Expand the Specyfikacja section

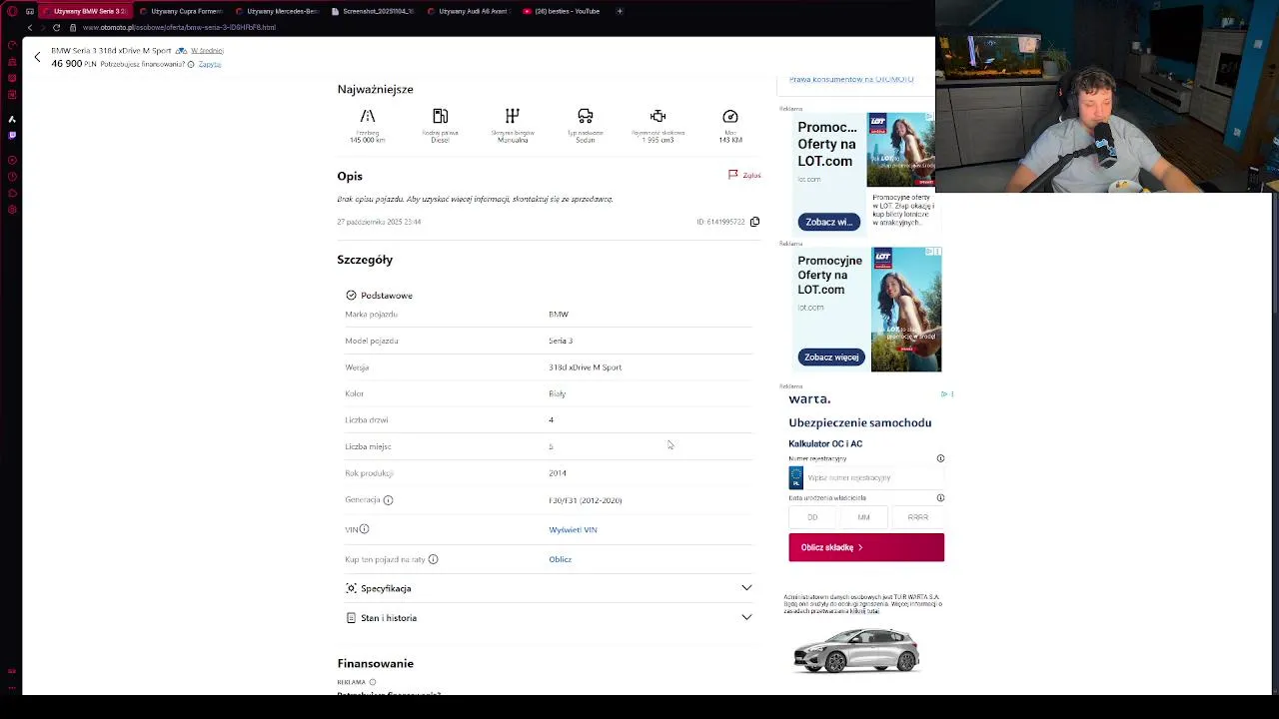click(x=549, y=588)
